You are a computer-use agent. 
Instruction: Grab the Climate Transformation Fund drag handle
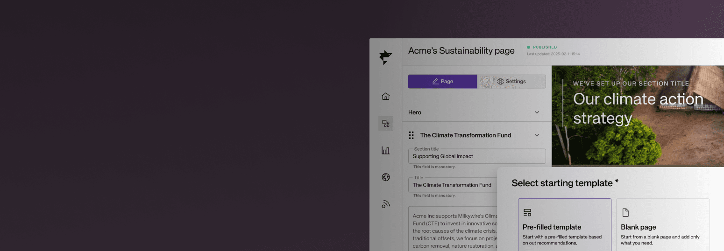point(411,135)
